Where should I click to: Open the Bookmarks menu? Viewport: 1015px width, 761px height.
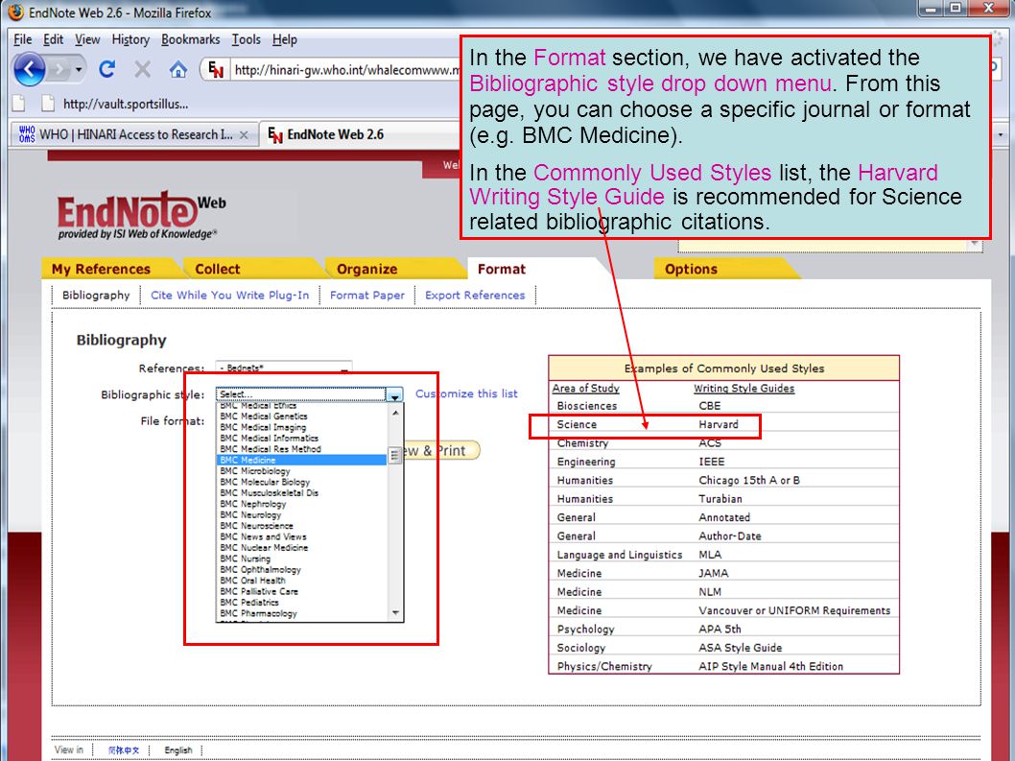[x=190, y=39]
